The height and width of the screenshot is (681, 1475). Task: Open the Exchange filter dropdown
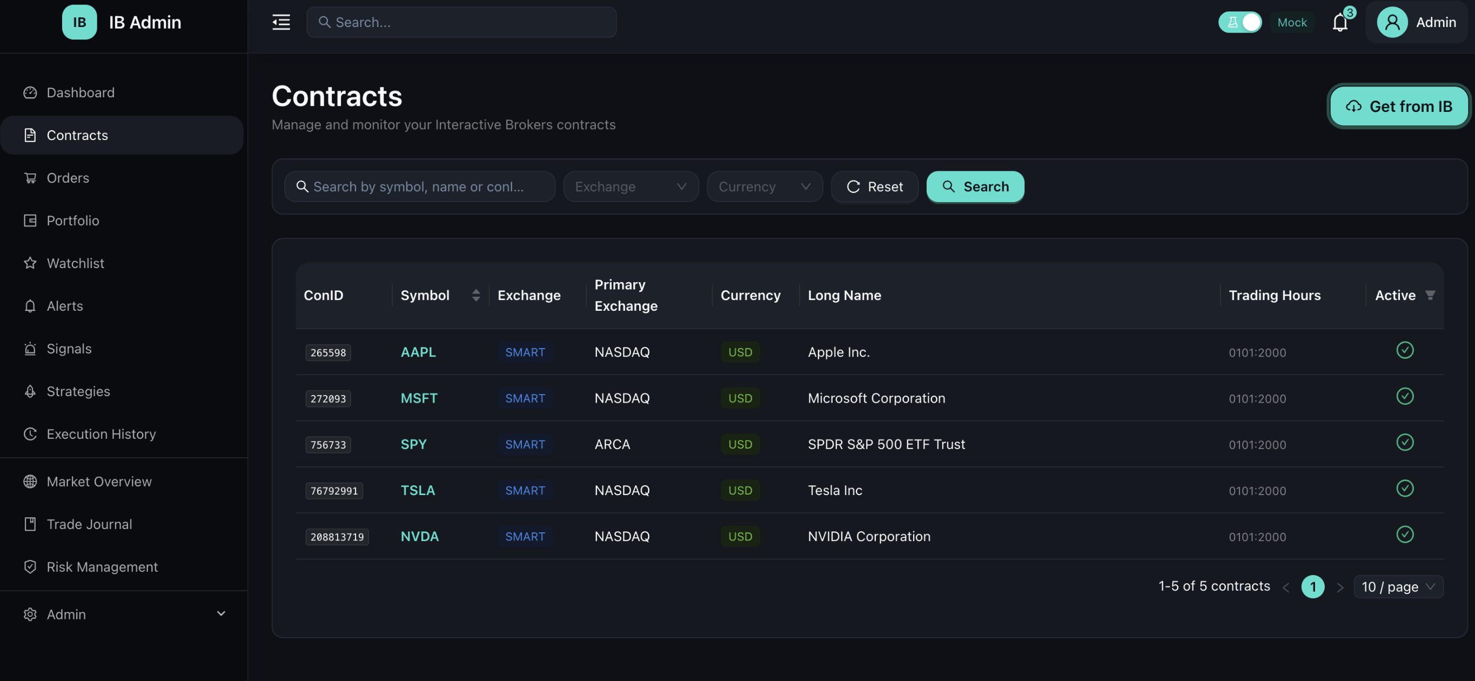[631, 186]
